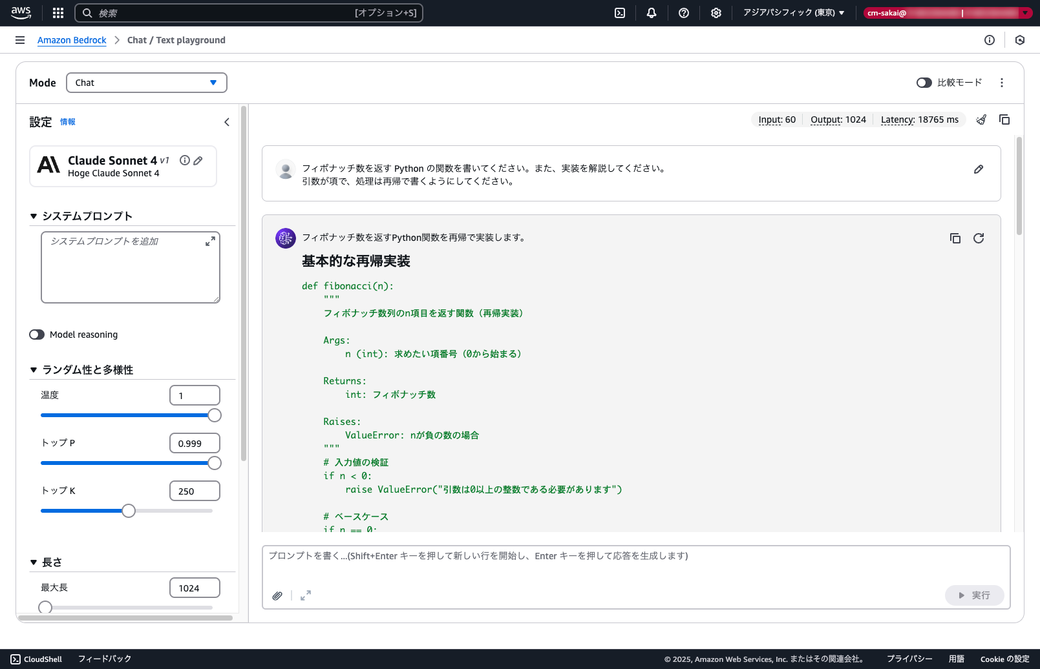Image resolution: width=1040 pixels, height=669 pixels.
Task: Open the settings gear in top bar
Action: 716,13
